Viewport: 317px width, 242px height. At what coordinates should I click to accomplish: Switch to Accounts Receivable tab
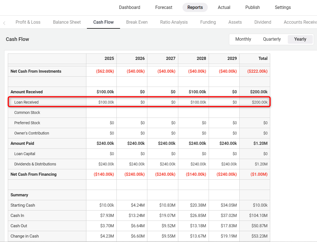click(x=300, y=22)
